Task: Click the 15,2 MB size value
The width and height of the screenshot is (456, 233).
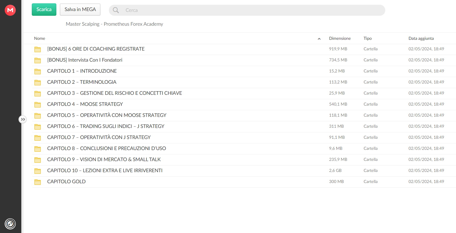Action: click(x=337, y=71)
